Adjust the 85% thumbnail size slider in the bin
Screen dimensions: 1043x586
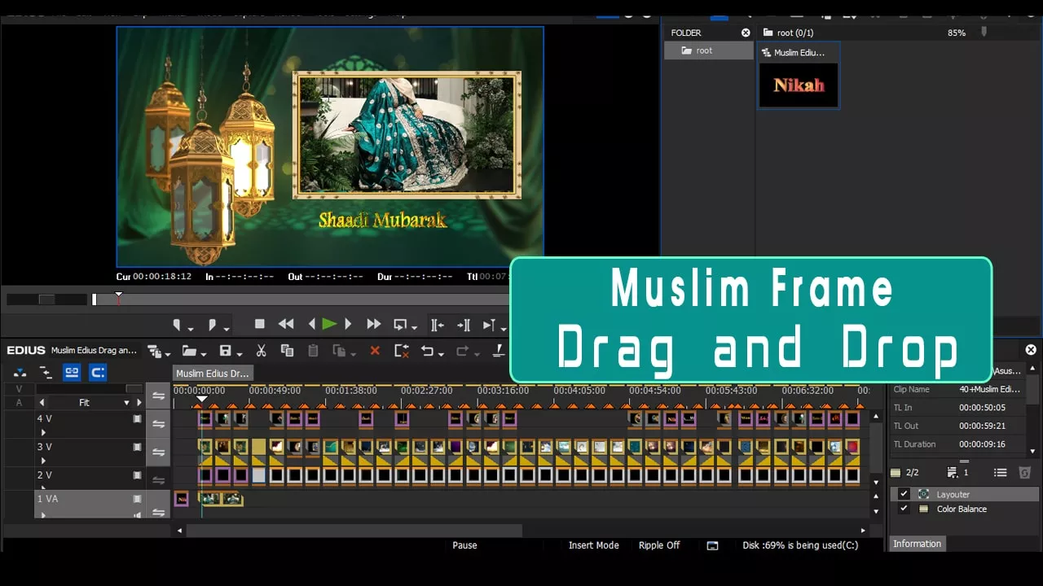[984, 33]
